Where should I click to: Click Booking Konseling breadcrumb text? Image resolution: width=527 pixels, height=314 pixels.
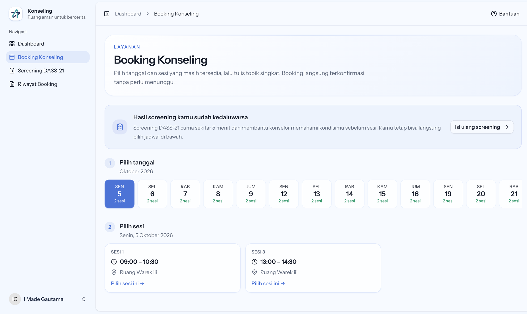point(176,14)
